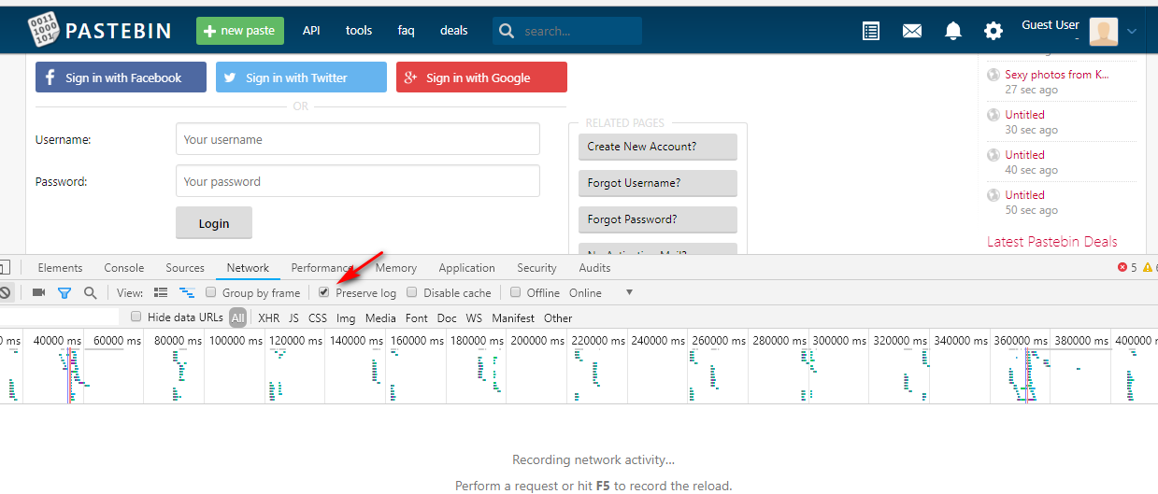The image size is (1158, 494).
Task: Select the XHR request type filter
Action: tap(268, 318)
